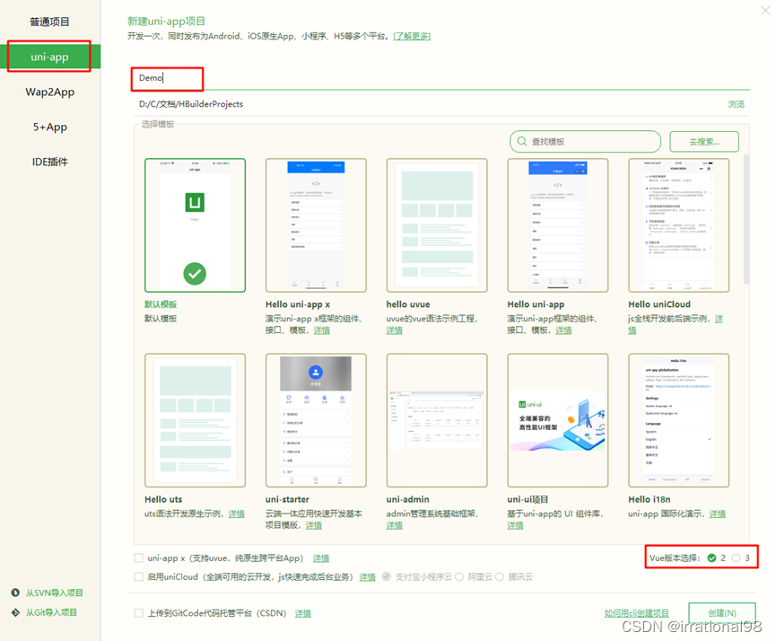Click 从Git导入项目 link

(x=51, y=613)
